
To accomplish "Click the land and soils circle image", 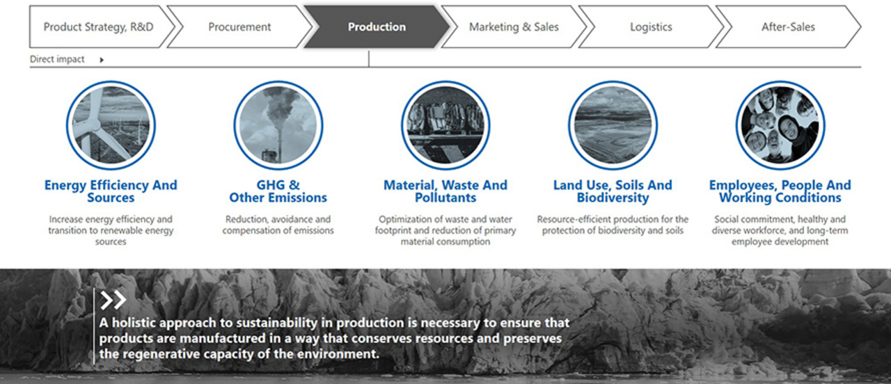I will [613, 125].
